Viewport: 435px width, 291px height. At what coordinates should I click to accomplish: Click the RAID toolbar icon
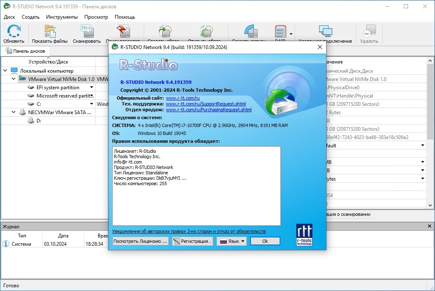[280, 31]
